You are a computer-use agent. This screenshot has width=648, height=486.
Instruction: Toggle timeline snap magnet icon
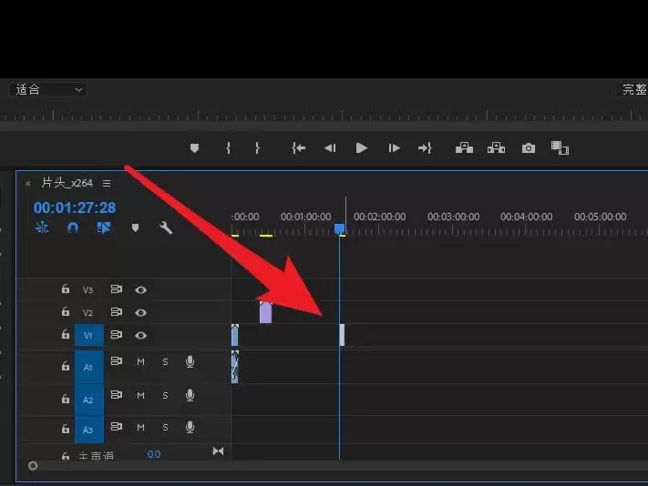pos(73,228)
